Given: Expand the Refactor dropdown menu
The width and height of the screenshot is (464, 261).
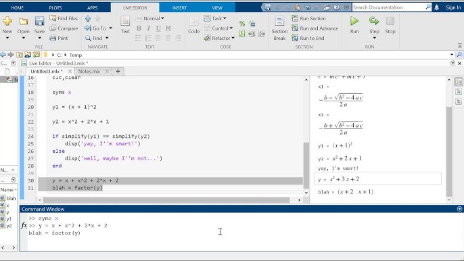Looking at the screenshot, I should point(219,38).
